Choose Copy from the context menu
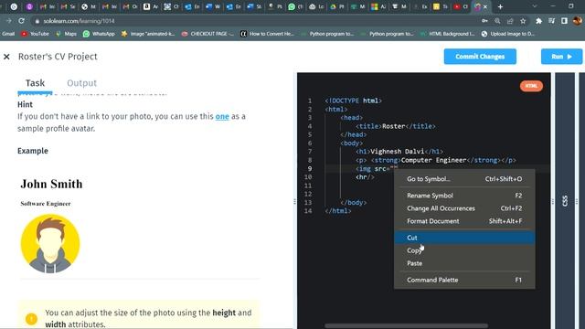585x329 pixels. pyautogui.click(x=464, y=250)
